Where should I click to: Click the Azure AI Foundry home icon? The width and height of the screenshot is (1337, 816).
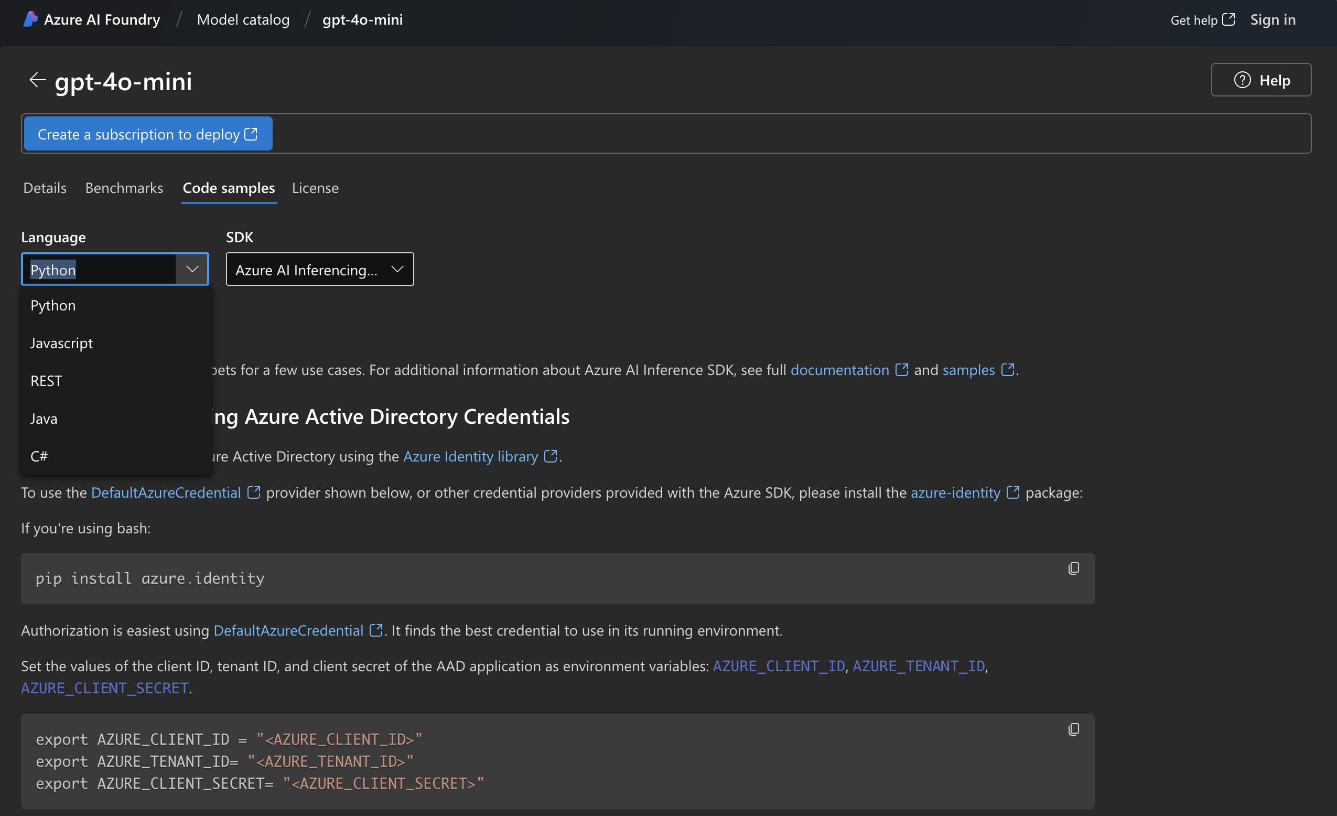coord(29,18)
